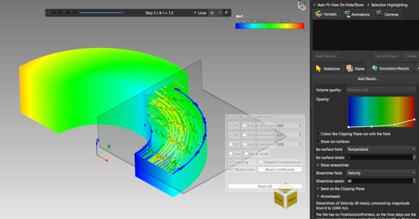Click the Reset All button
The height and width of the screenshot is (219, 419).
(x=265, y=186)
